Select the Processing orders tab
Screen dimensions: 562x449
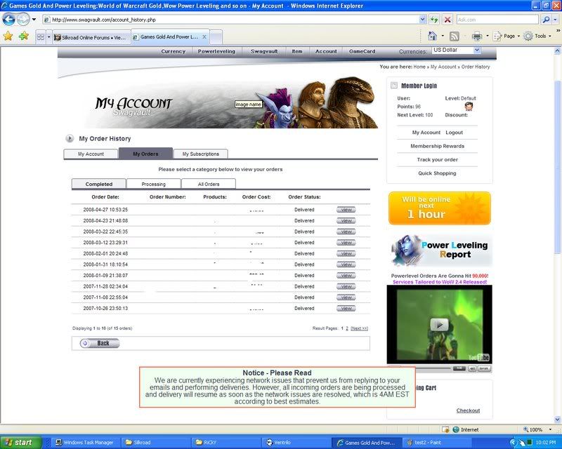(x=153, y=184)
